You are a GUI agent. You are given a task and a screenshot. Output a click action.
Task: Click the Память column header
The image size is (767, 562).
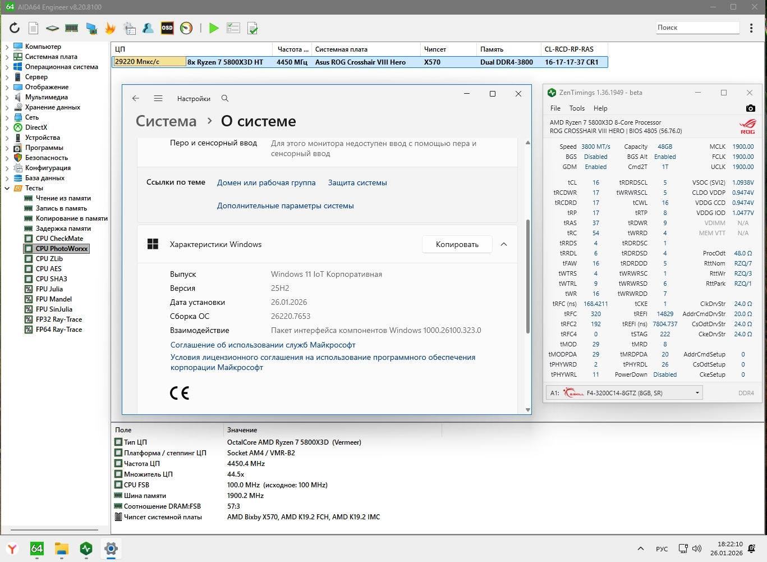[x=508, y=49]
